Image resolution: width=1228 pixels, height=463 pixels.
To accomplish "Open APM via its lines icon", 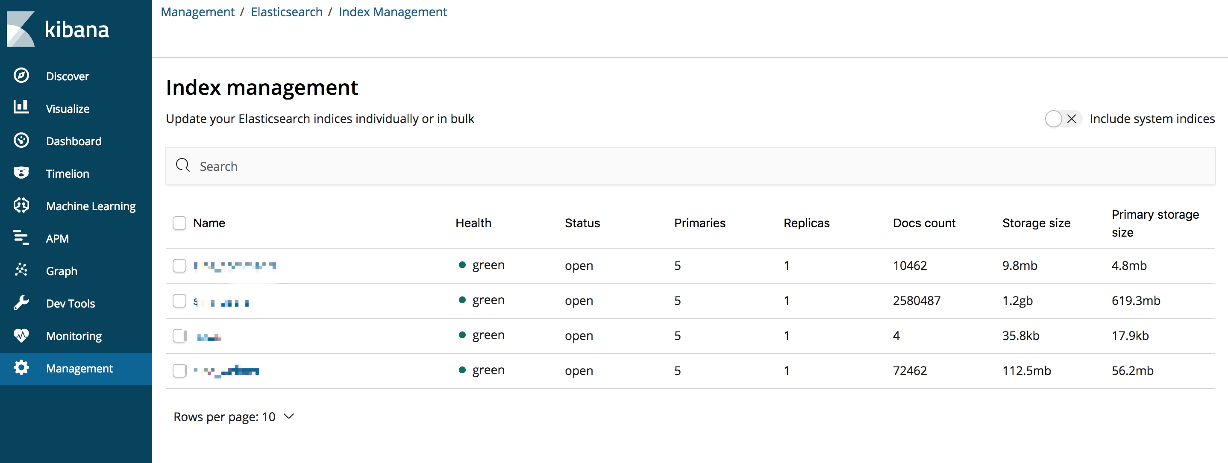I will [x=21, y=237].
